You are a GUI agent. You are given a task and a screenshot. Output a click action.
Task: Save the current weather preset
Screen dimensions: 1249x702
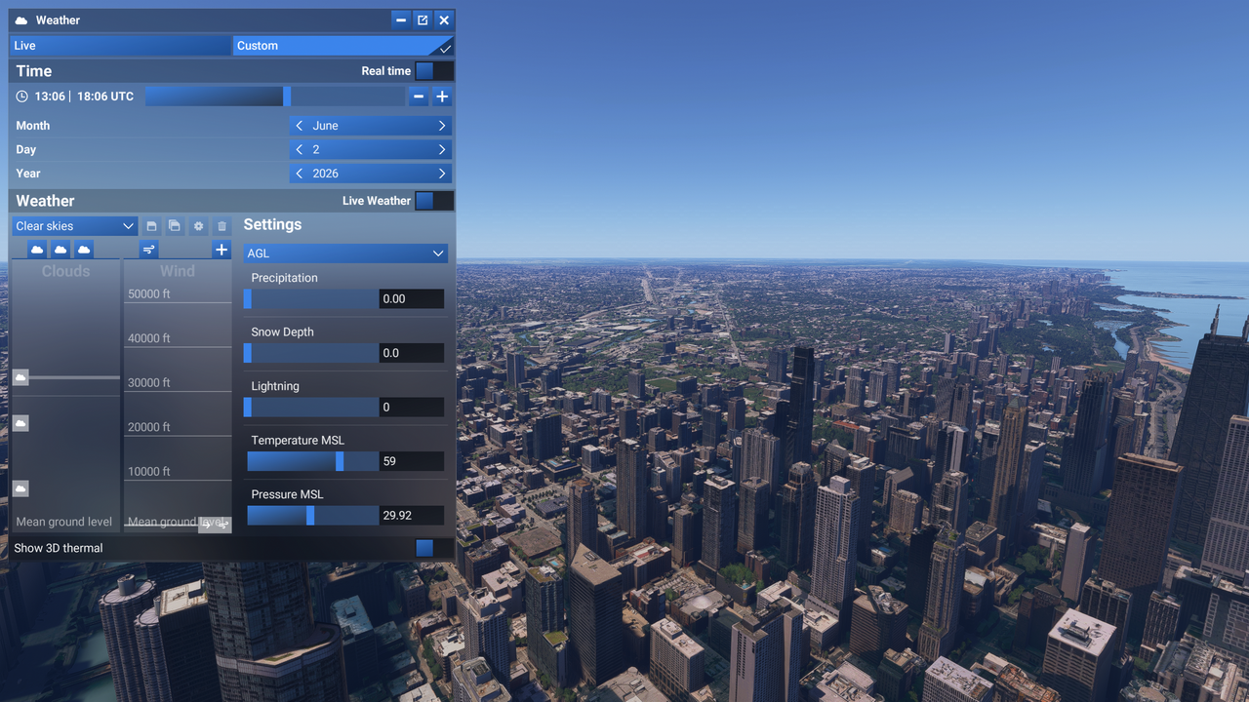(x=151, y=226)
